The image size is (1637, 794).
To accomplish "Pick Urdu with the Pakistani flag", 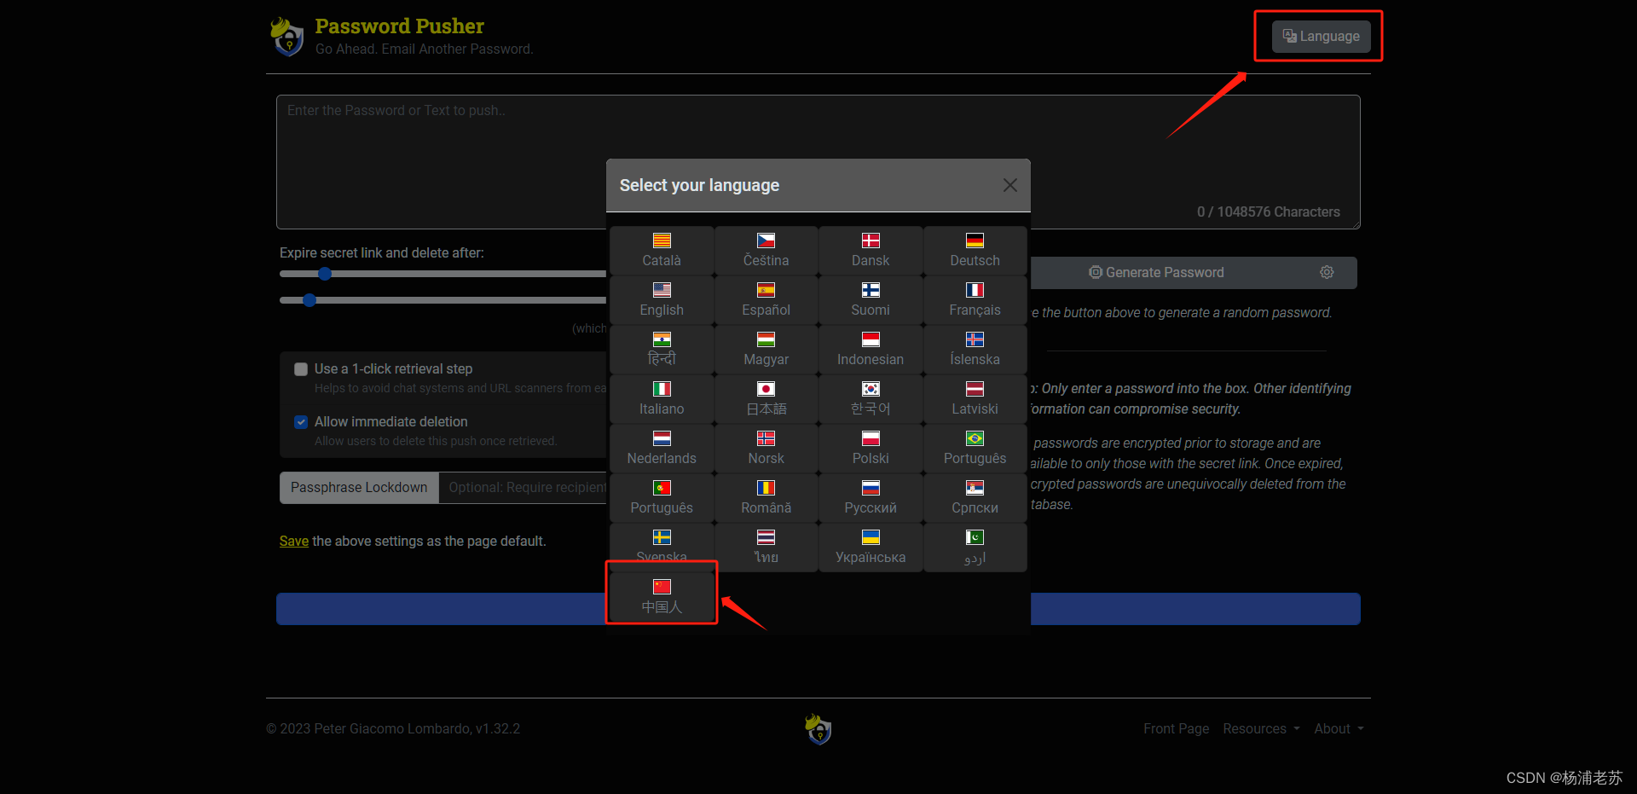I will tap(975, 548).
